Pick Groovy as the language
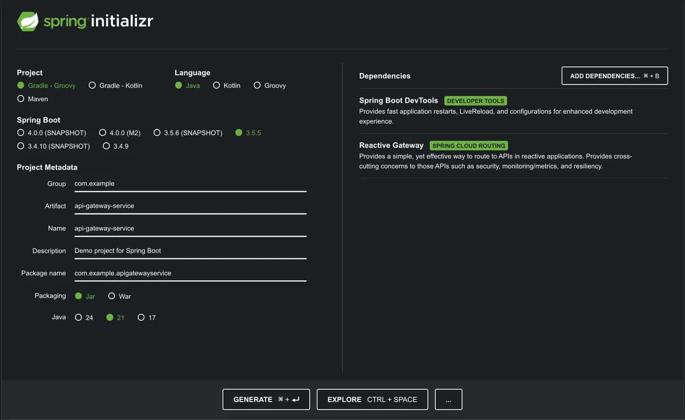 (x=269, y=86)
